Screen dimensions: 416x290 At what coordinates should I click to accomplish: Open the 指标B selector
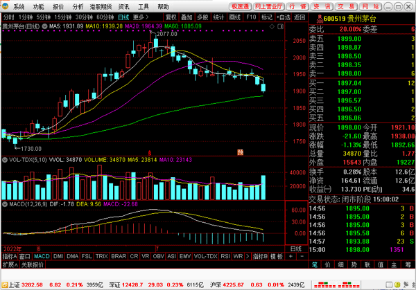click(260, 256)
